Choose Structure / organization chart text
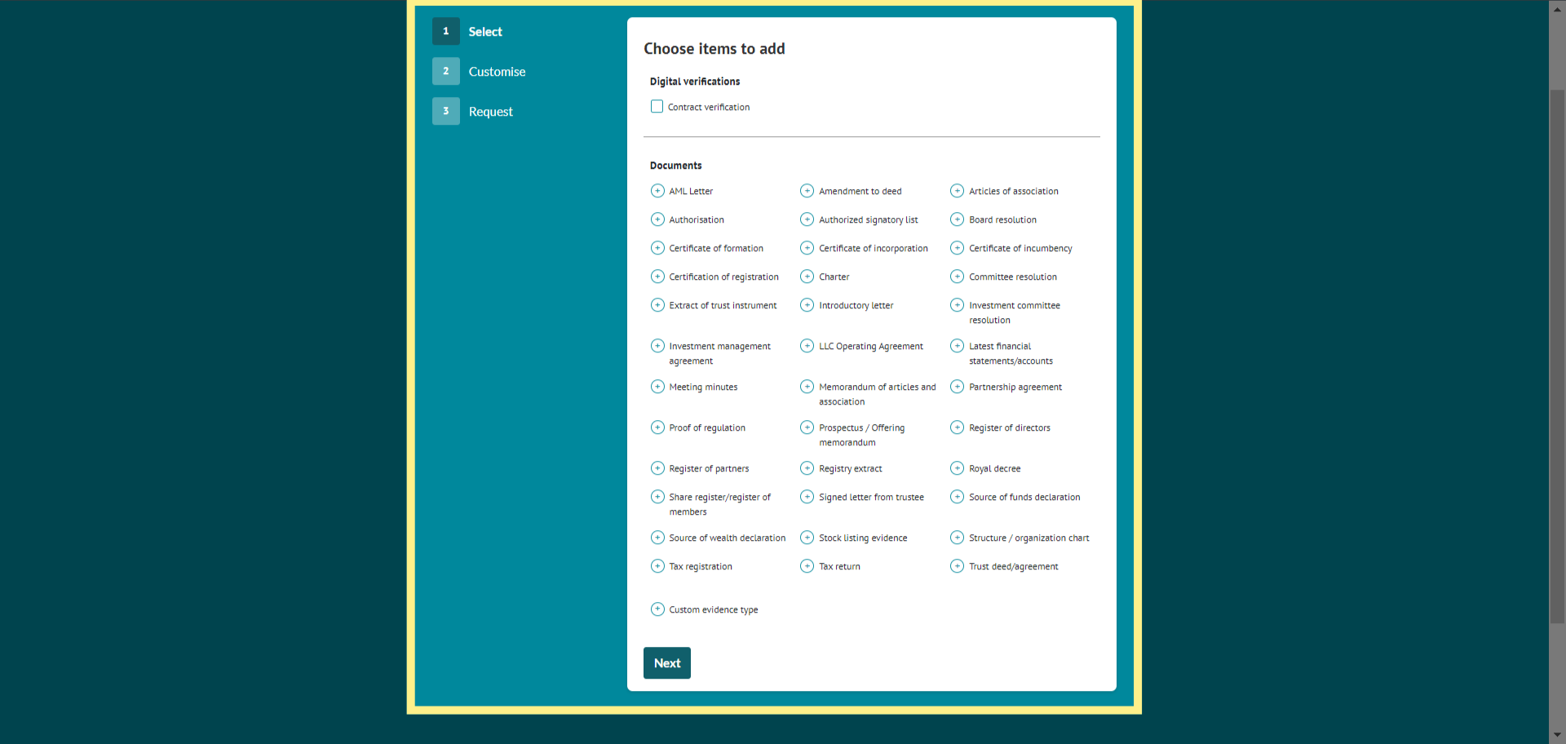The image size is (1566, 744). (x=1029, y=538)
